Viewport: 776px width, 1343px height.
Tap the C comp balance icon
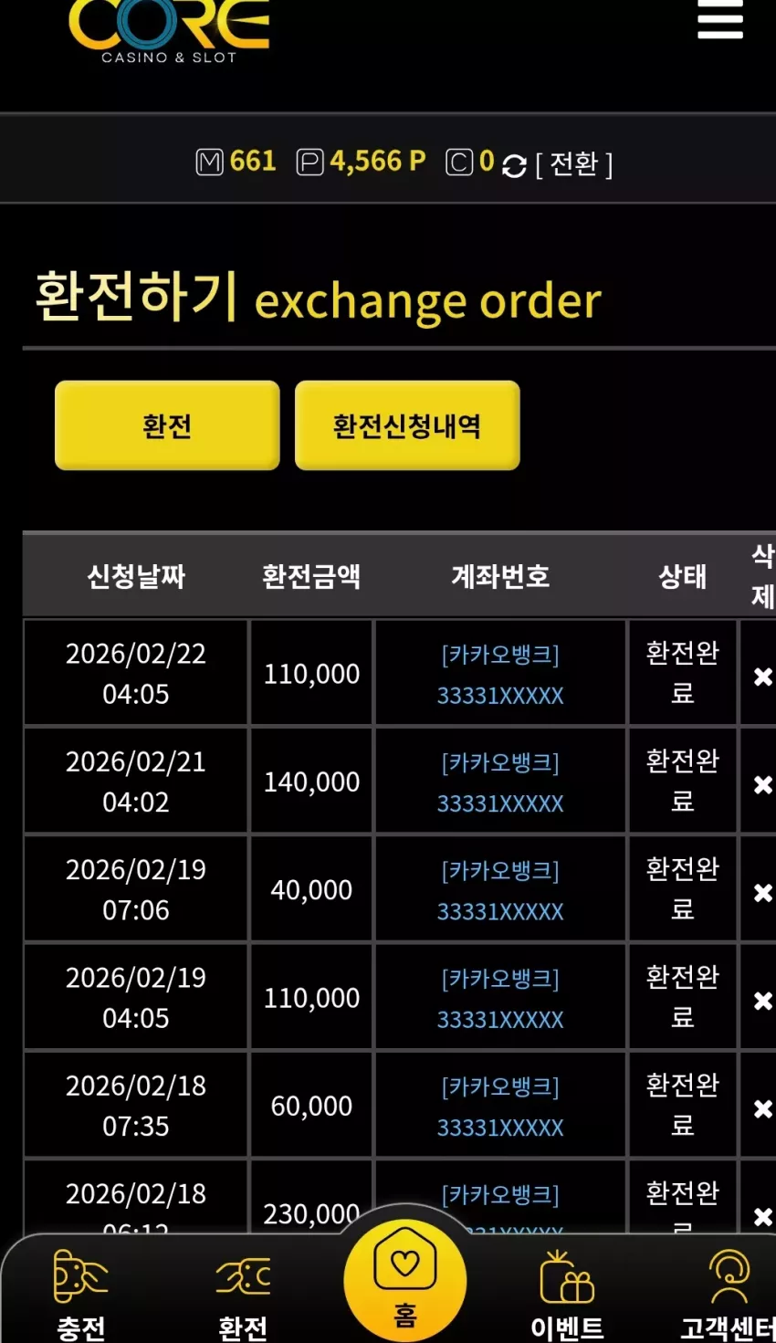pyautogui.click(x=459, y=163)
